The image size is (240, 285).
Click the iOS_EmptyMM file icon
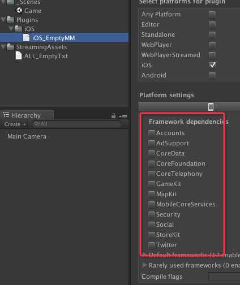26,38
